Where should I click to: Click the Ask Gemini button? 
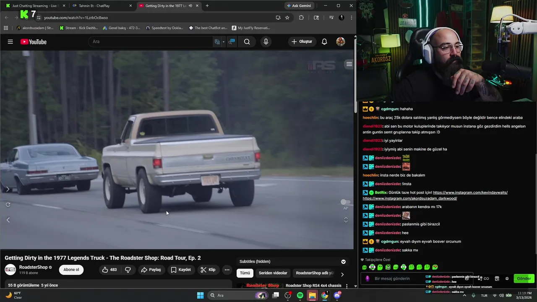[299, 6]
